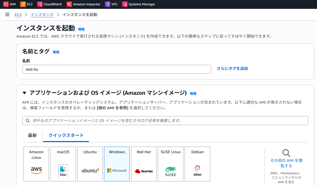The height and width of the screenshot is (186, 317).
Task: Switch to the 最新 tab
Action: tap(32, 136)
